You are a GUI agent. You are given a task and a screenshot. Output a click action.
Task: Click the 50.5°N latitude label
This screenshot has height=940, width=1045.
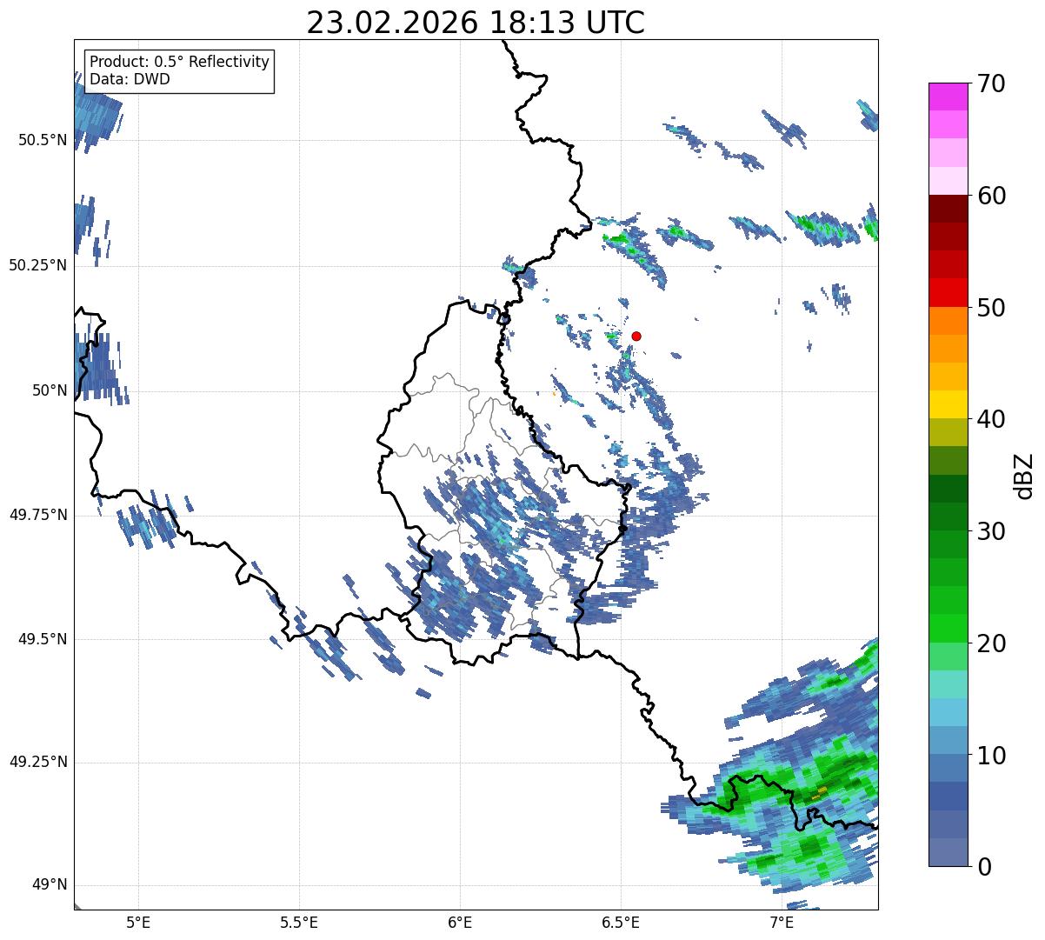(x=43, y=140)
